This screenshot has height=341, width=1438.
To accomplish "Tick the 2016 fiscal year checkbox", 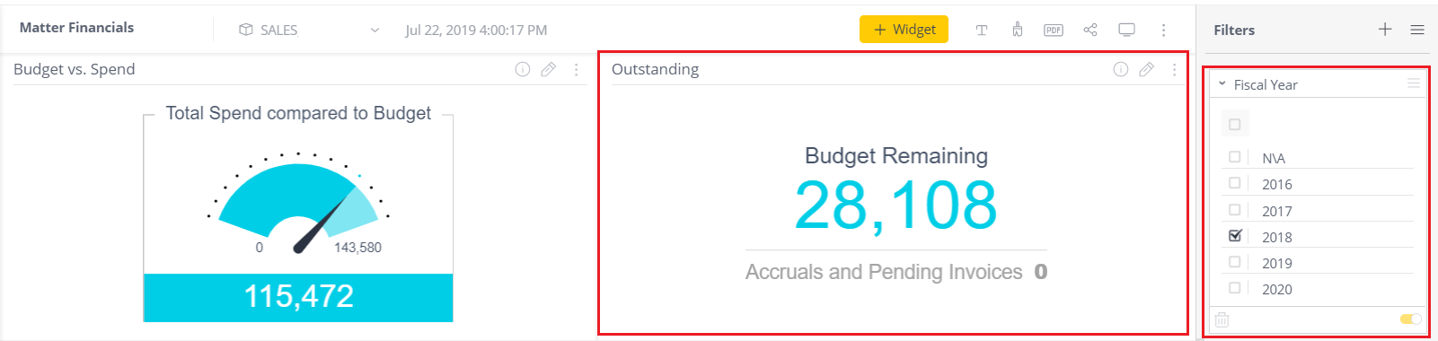I will [x=1235, y=183].
